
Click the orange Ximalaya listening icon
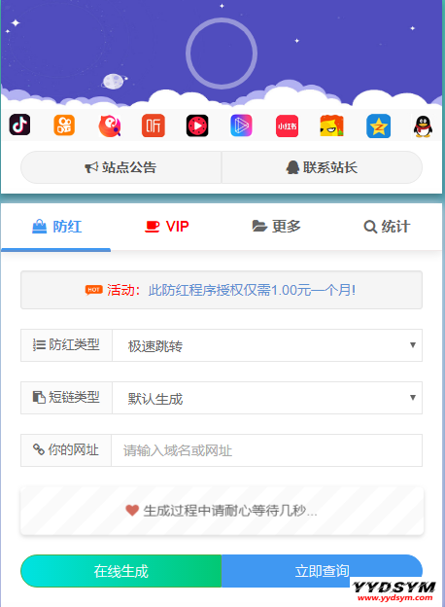pos(154,125)
